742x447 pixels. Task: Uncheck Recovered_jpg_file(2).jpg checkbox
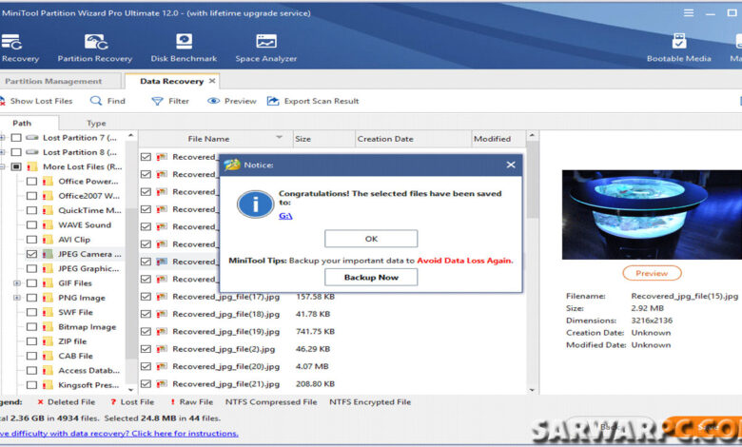tap(146, 349)
